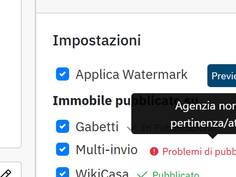Screen dimensions: 236x177
Task: Click the 'Applica Watermark' label text
Action: click(x=132, y=74)
